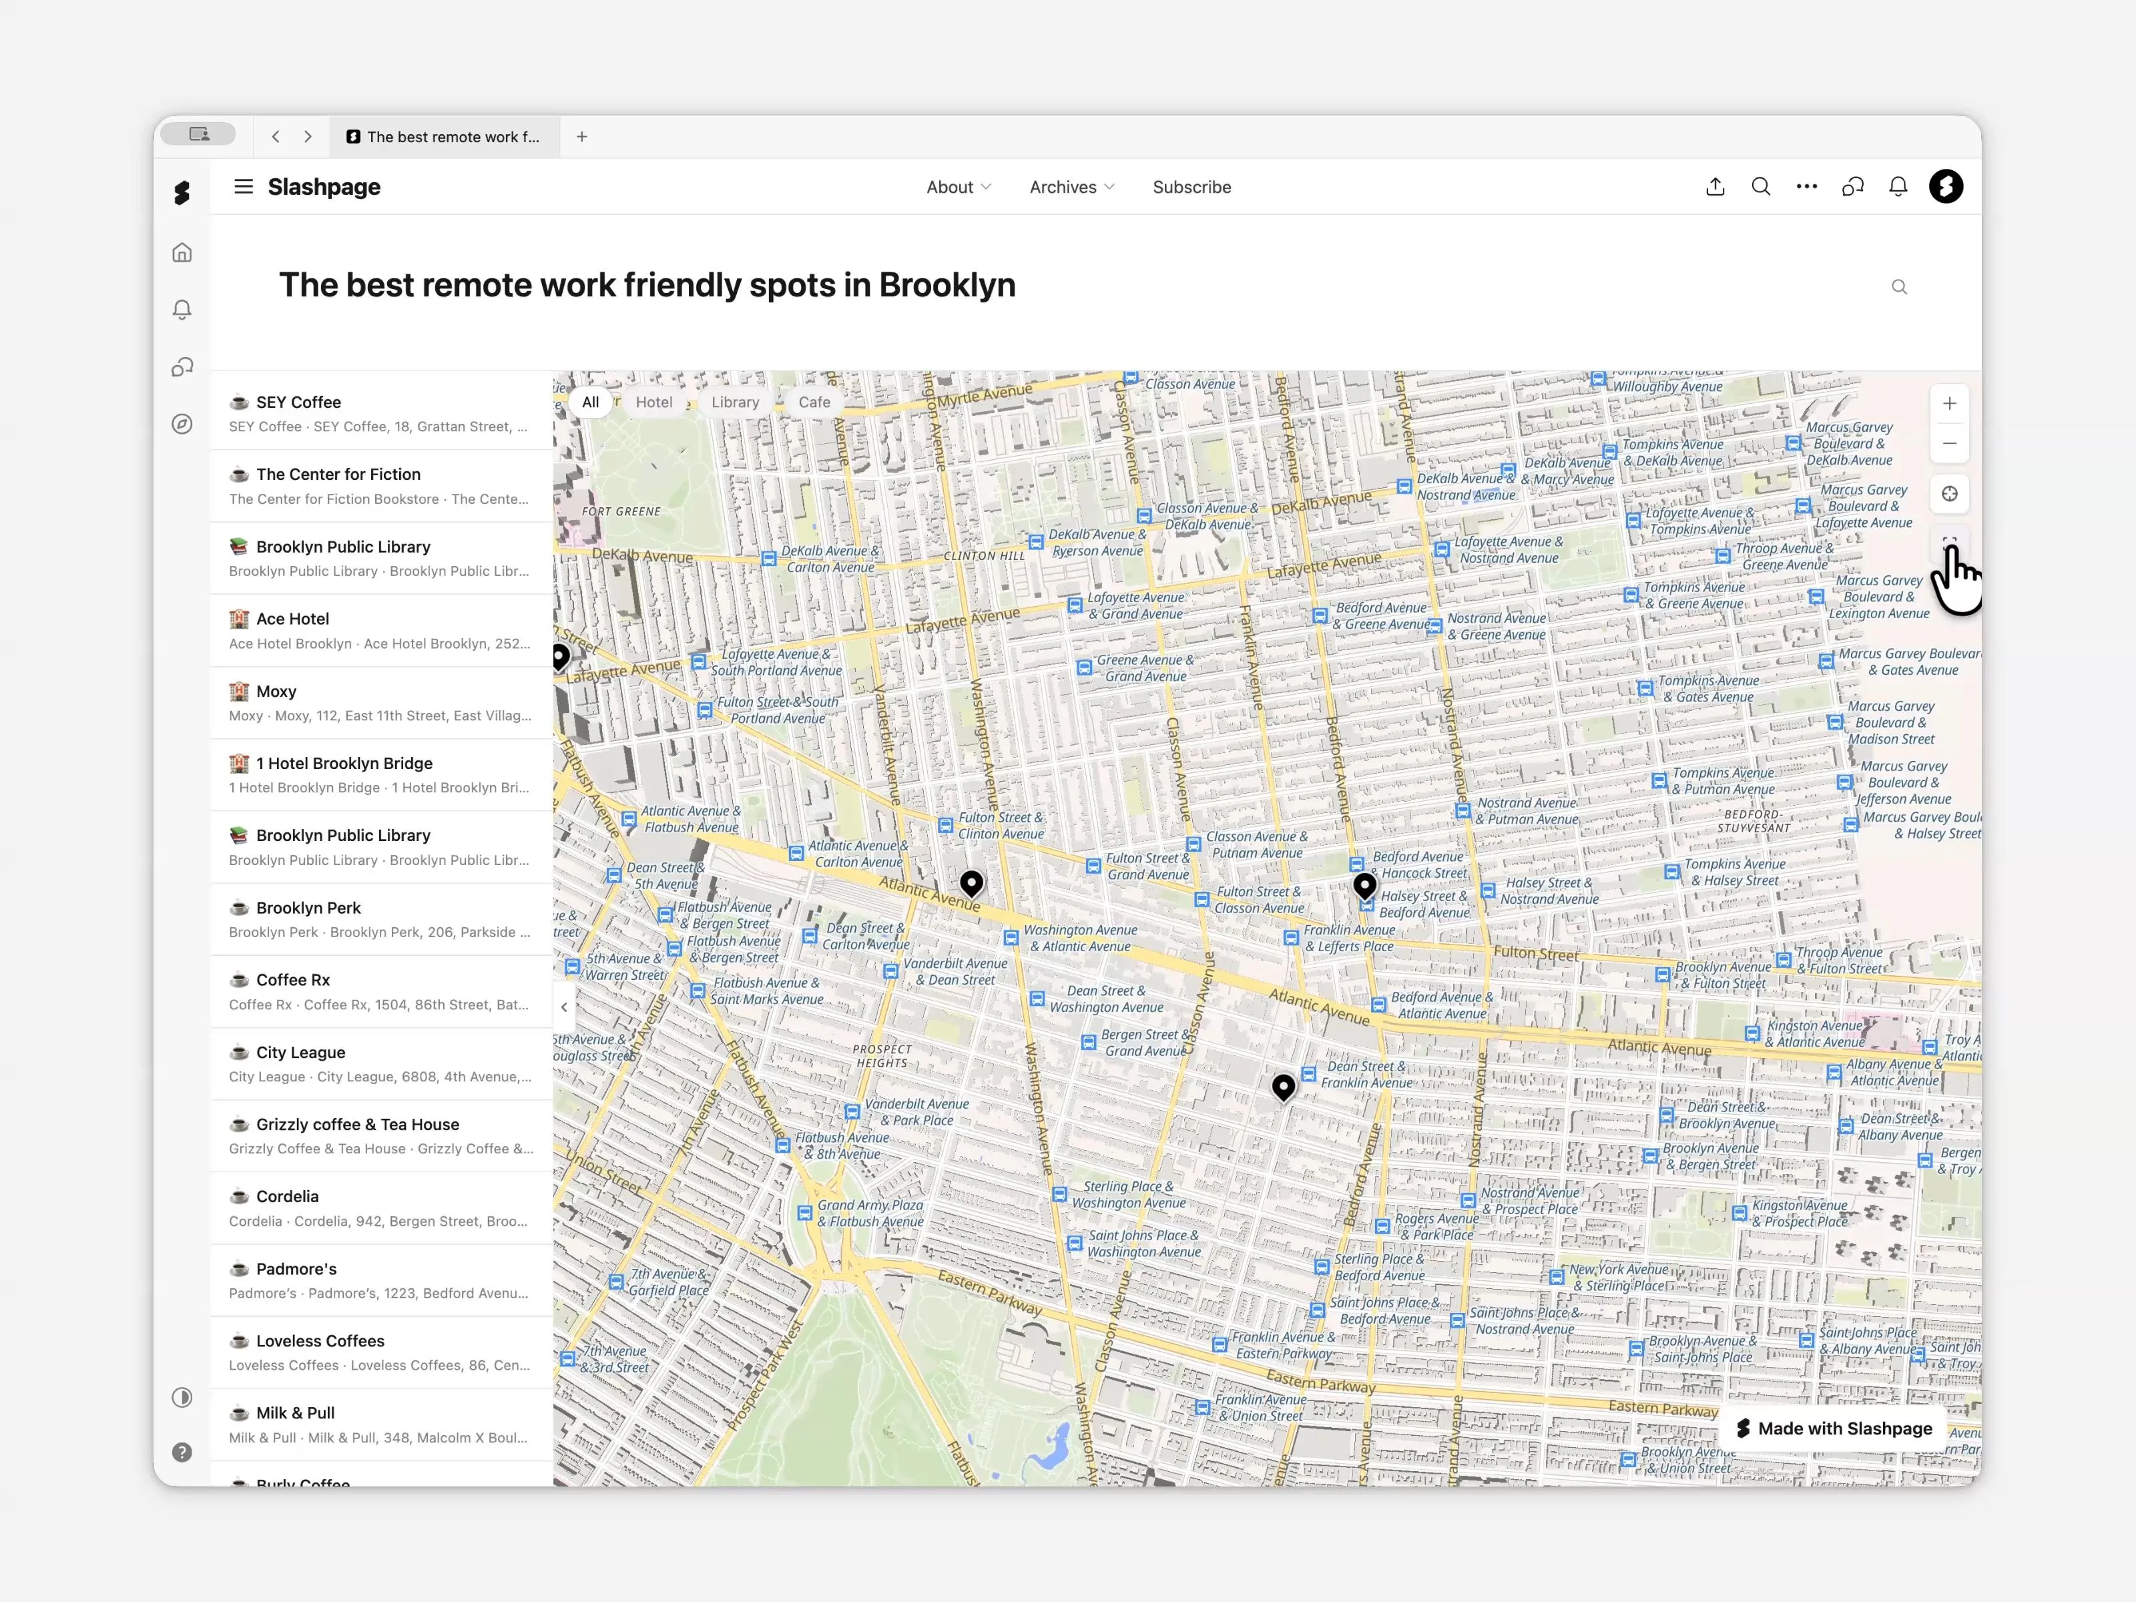This screenshot has width=2136, height=1602.
Task: Open notifications bell in left sidebar
Action: tap(182, 310)
